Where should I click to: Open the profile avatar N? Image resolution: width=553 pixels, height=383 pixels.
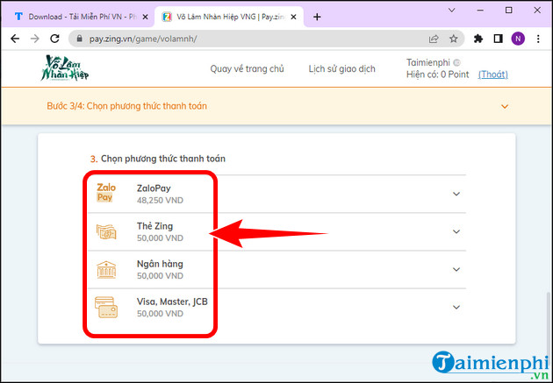point(518,39)
